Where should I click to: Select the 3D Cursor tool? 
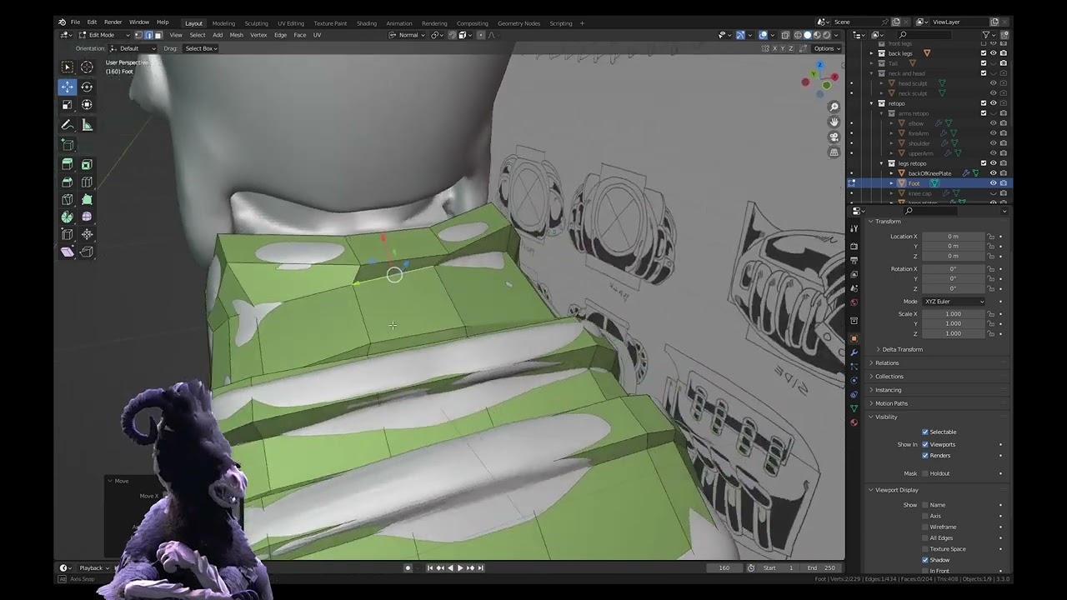point(87,67)
